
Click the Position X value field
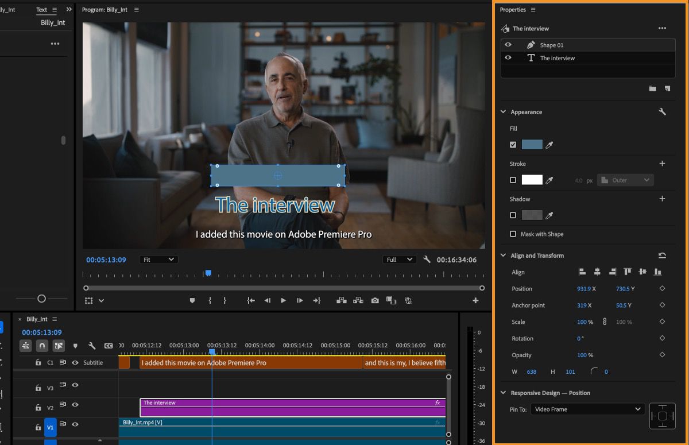click(583, 289)
